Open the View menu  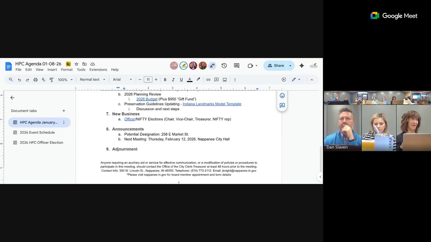click(40, 70)
